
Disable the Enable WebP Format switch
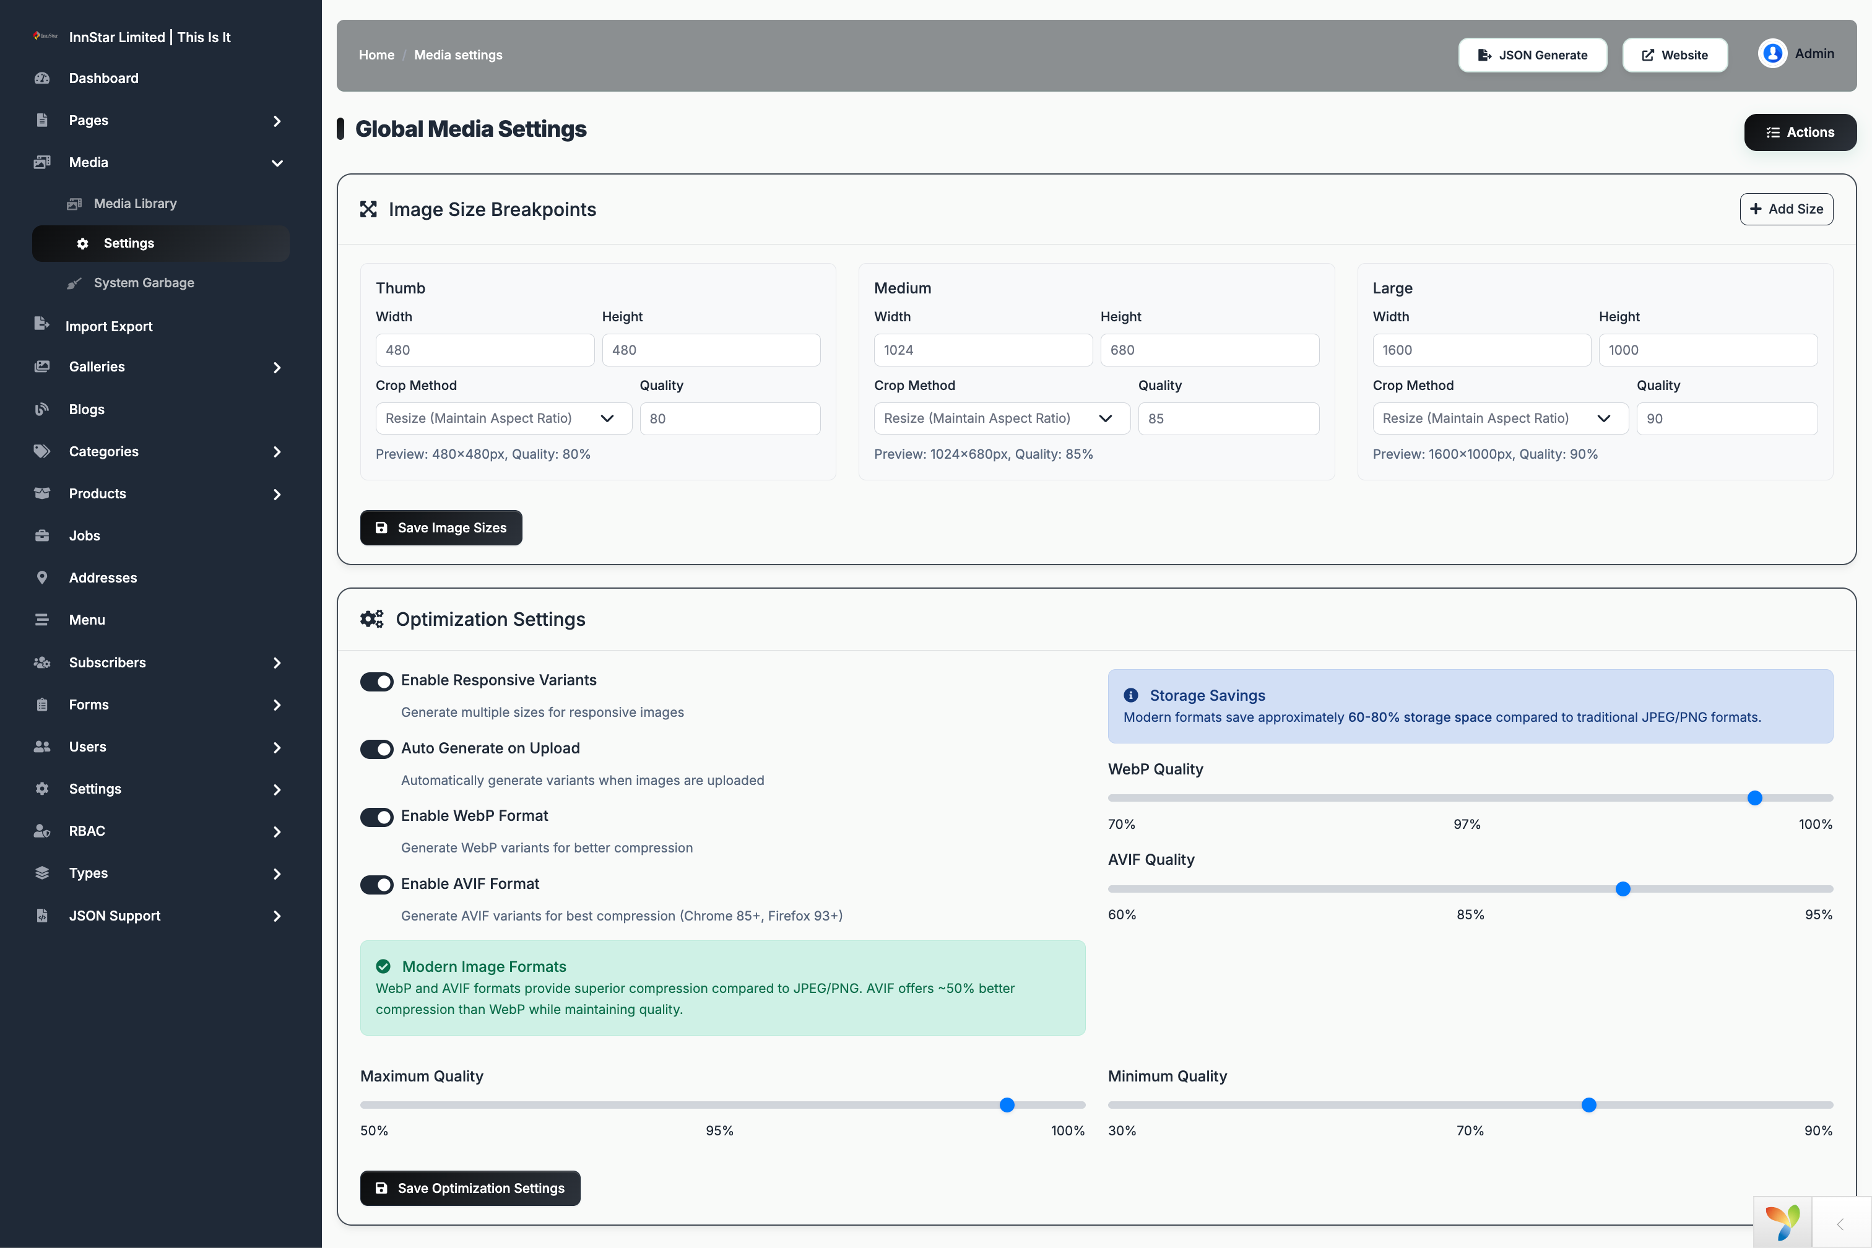[x=376, y=817]
